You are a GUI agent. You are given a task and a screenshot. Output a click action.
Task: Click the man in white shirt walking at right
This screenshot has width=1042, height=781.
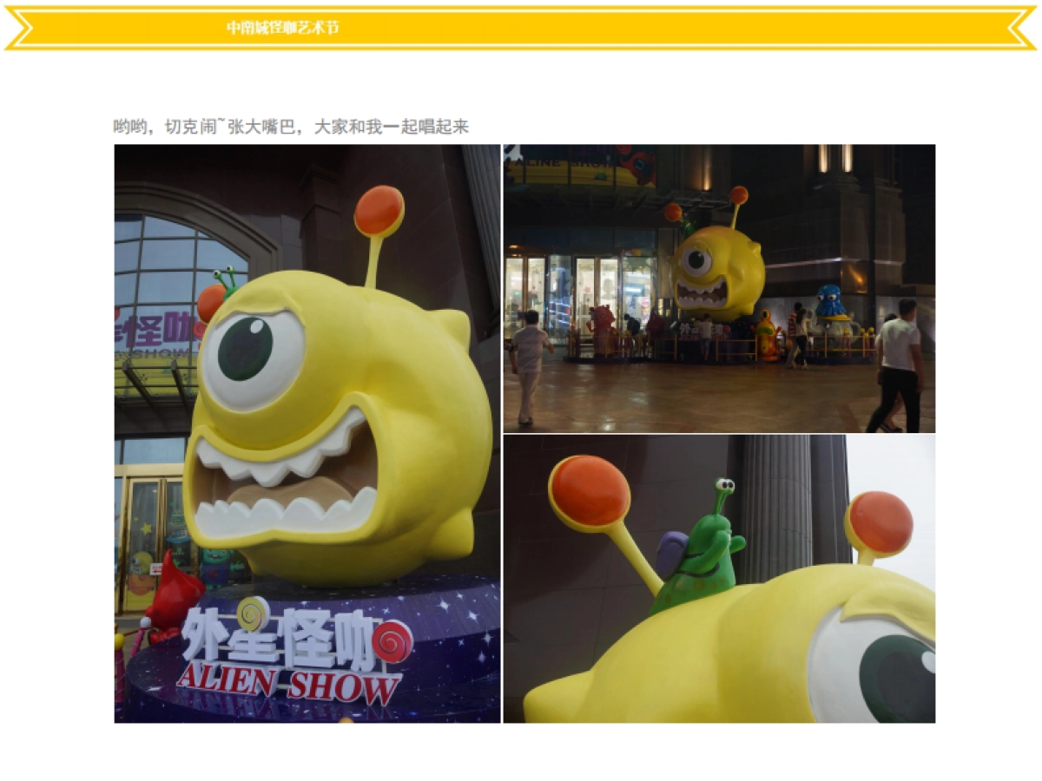tap(898, 364)
